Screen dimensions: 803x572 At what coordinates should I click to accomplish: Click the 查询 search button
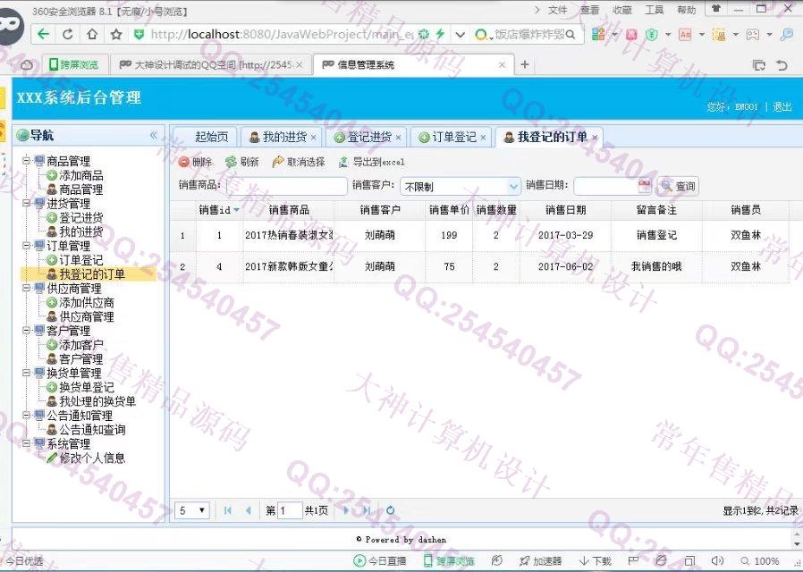[x=677, y=186]
